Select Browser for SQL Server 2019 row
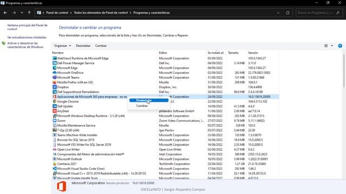The image size is (346, 194). pyautogui.click(x=165, y=140)
